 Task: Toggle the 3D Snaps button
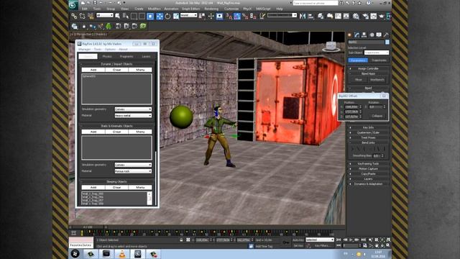click(229, 16)
